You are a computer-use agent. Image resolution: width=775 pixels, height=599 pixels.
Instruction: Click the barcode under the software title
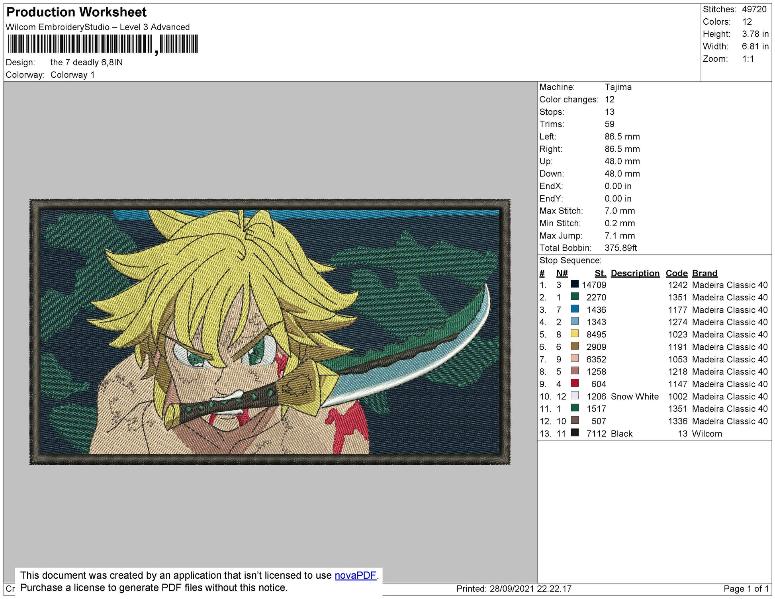coord(103,44)
